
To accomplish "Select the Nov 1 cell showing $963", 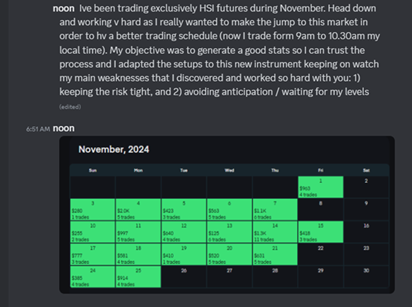I will click(320, 187).
